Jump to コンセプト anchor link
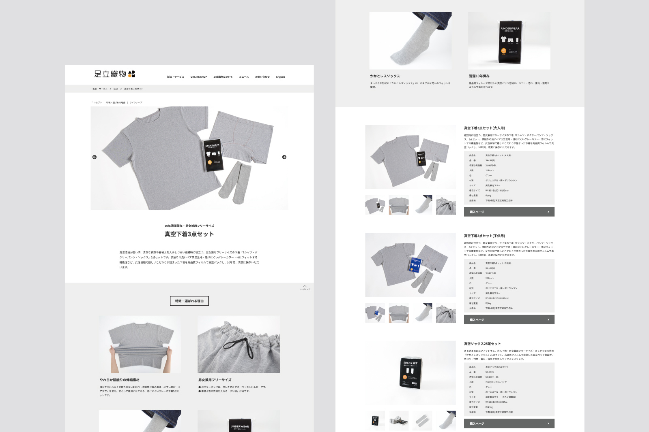 (x=97, y=102)
